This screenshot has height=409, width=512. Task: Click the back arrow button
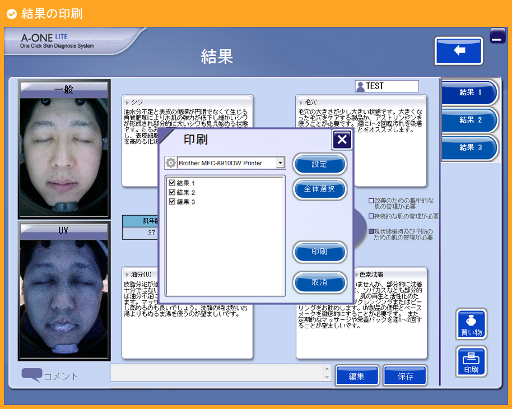pyautogui.click(x=459, y=51)
